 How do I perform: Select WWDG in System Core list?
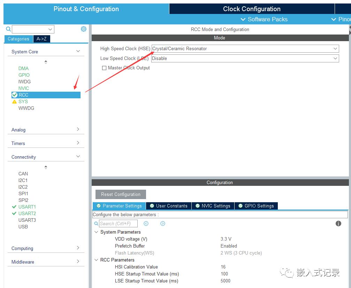coord(26,108)
